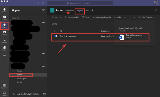160x97 pixels.
Task: Click the filter funnel icon beside Ekipler
Action: coord(43,10)
